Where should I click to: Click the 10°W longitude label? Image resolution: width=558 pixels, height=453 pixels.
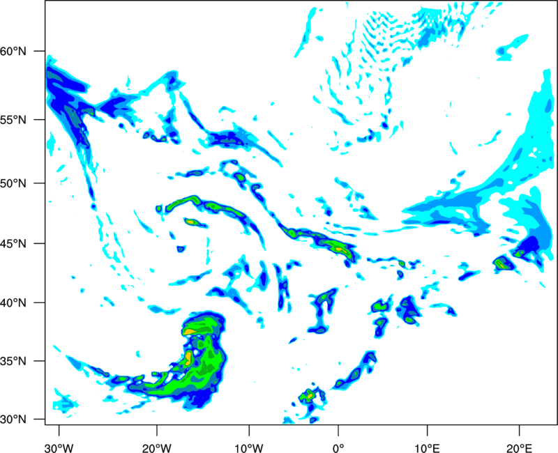[x=248, y=447]
